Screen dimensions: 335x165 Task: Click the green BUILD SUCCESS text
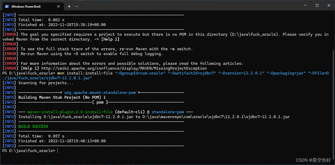point(33,126)
